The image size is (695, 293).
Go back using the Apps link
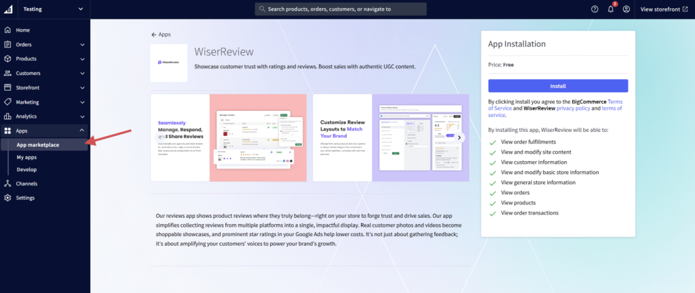(x=161, y=34)
